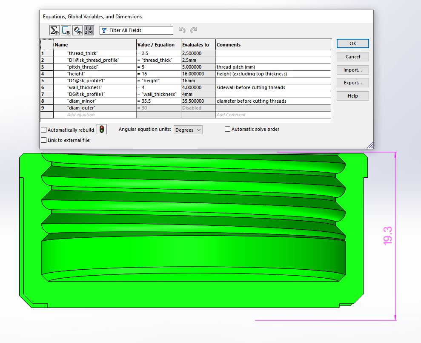This screenshot has height=343, width=421.
Task: Click the "= 30" disabled value cell
Action: (159, 108)
